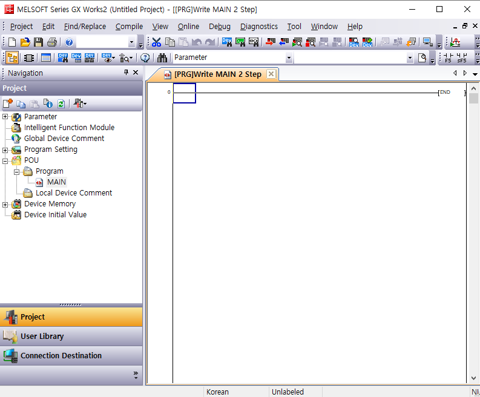Image resolution: width=480 pixels, height=397 pixels.
Task: Toggle Navigation window tree icon
Action: [x=12, y=57]
